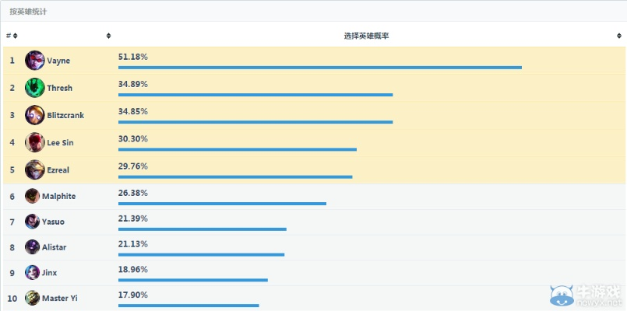Click the Blitzcrank name text
This screenshot has width=627, height=311.
[x=65, y=115]
